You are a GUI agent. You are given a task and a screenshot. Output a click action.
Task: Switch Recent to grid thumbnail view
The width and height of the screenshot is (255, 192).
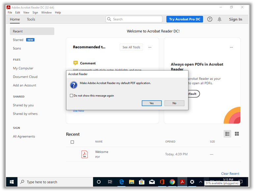coord(237,134)
